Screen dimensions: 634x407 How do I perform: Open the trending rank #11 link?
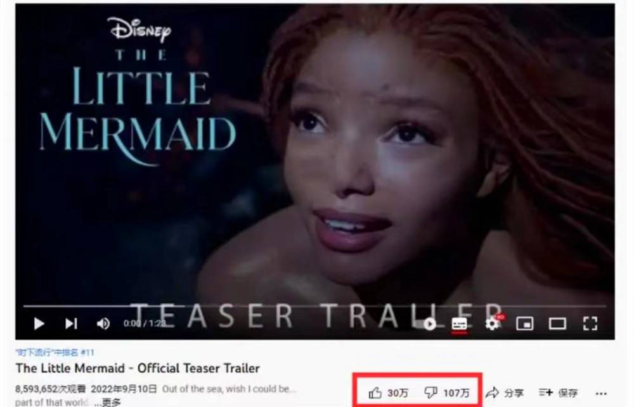click(x=55, y=353)
